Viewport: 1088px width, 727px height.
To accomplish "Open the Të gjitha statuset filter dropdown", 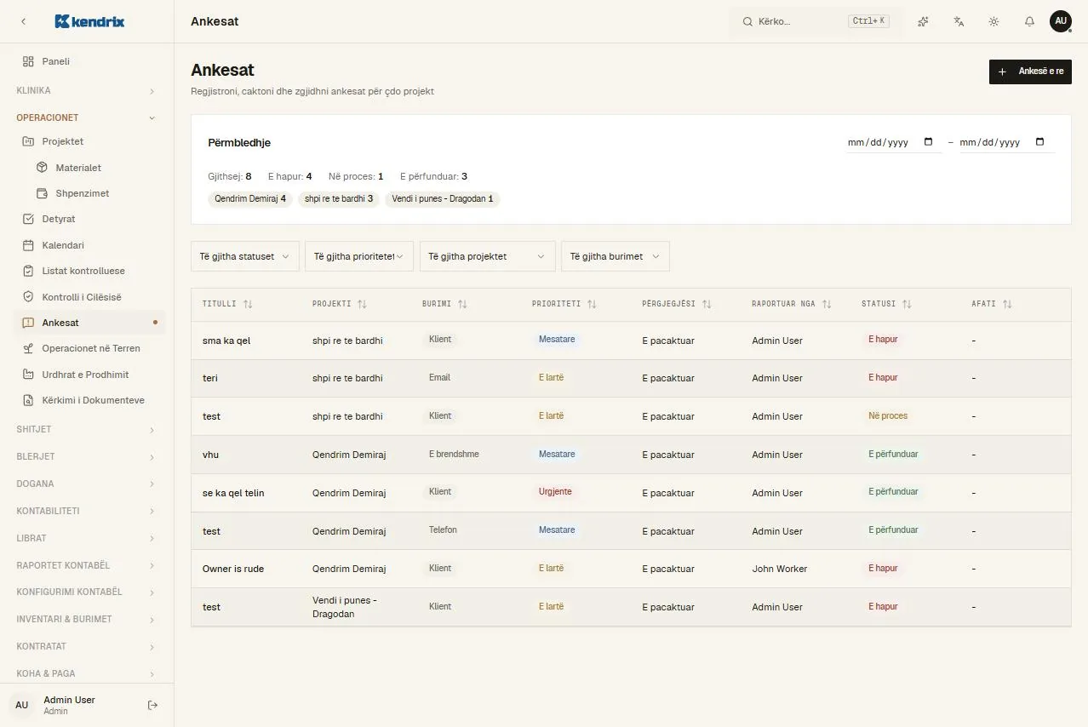I will (x=245, y=256).
